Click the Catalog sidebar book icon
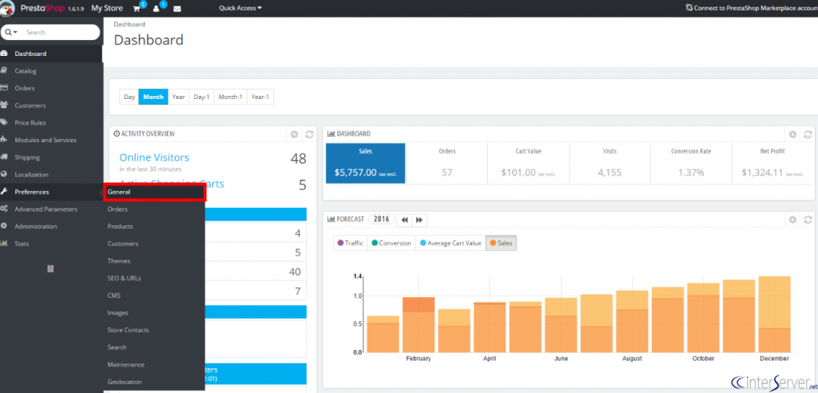818x393 pixels. pyautogui.click(x=4, y=71)
